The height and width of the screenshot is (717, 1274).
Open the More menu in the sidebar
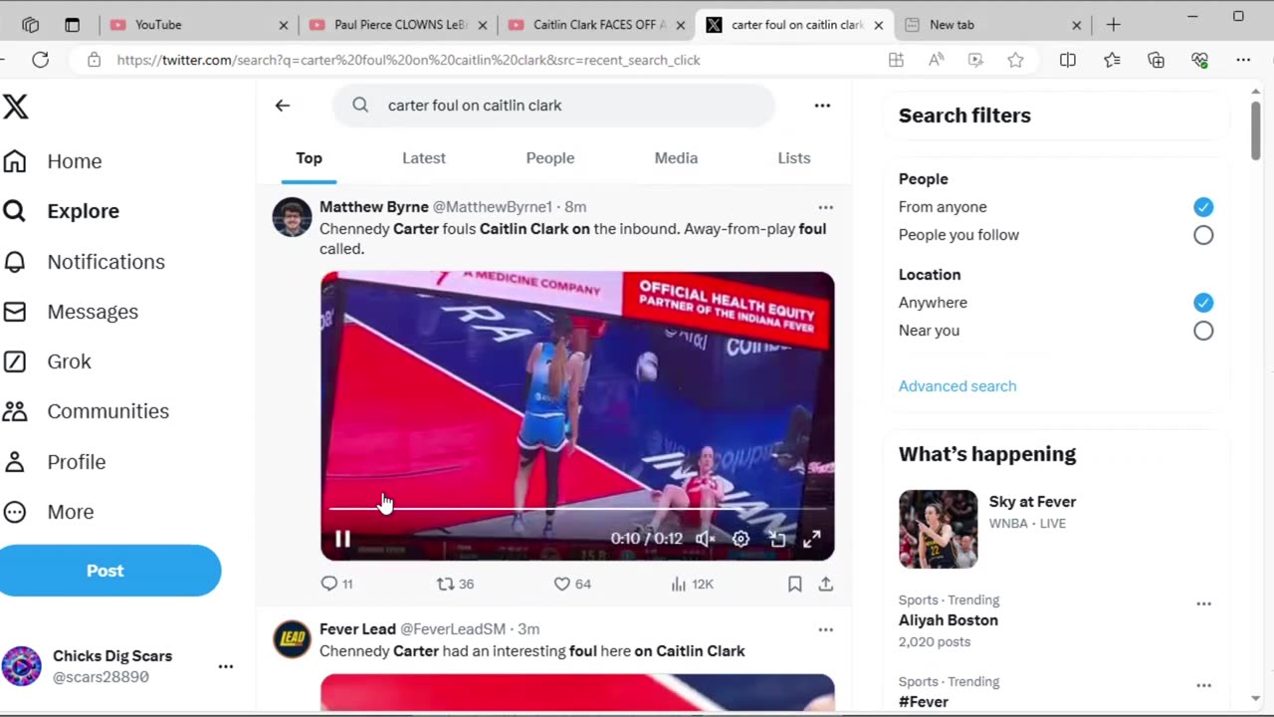click(x=48, y=512)
